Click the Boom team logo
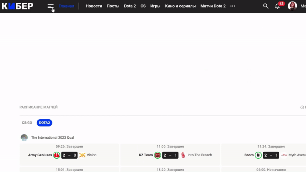 coord(258,155)
